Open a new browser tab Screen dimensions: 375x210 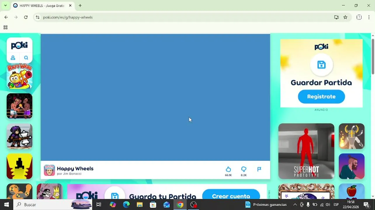(x=80, y=6)
